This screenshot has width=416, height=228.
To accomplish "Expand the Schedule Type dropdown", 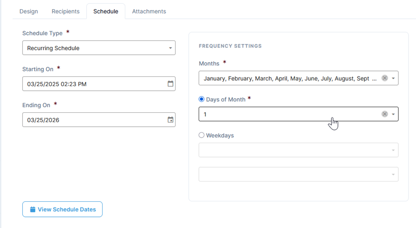I will tap(170, 48).
